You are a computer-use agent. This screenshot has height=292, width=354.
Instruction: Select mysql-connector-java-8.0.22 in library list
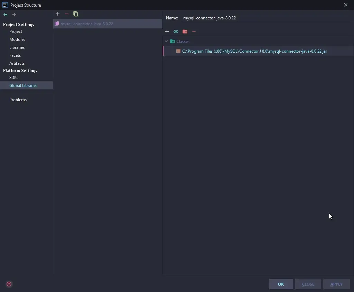pyautogui.click(x=87, y=24)
